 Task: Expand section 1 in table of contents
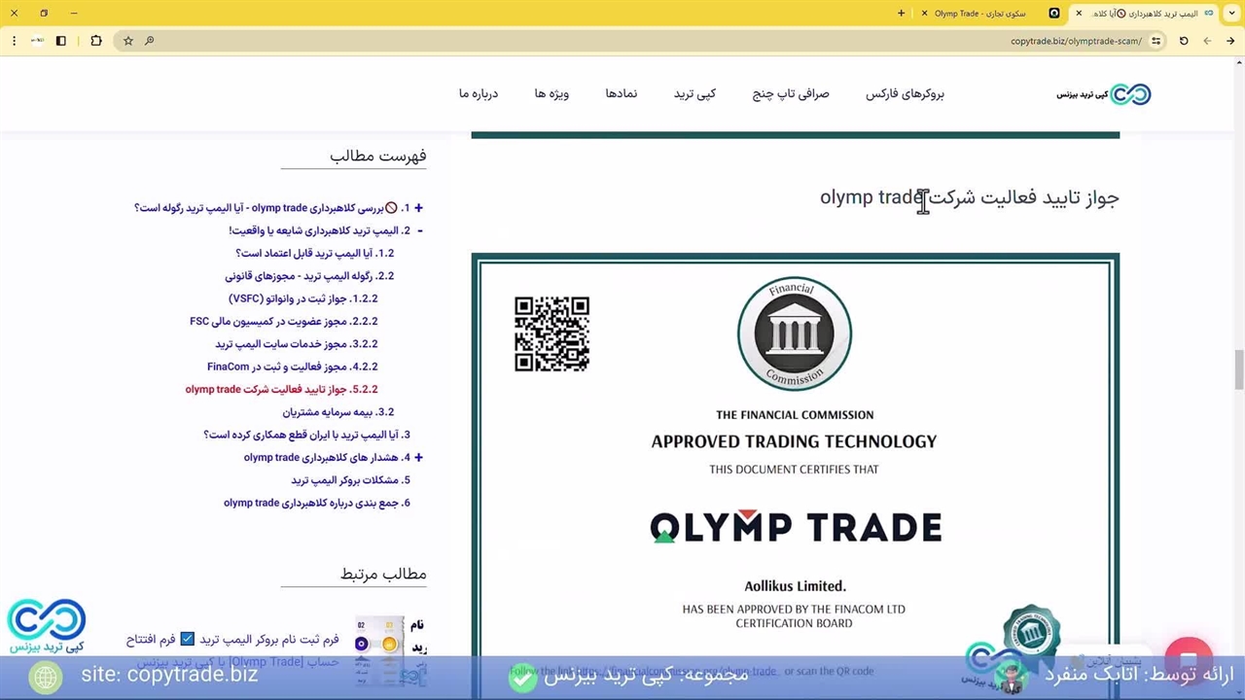(x=418, y=208)
